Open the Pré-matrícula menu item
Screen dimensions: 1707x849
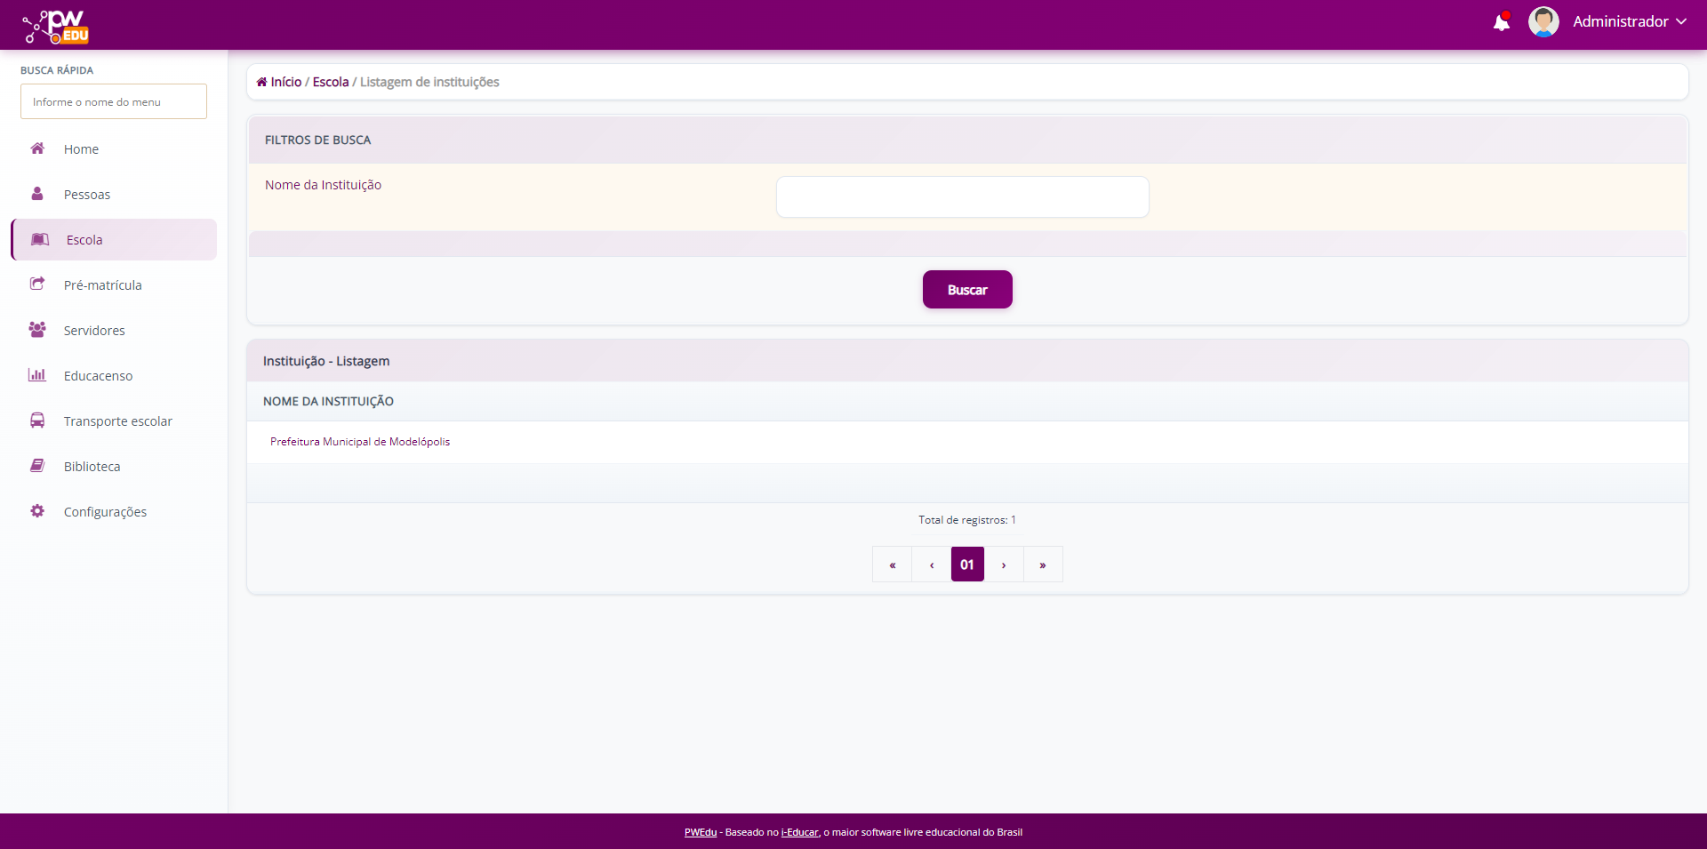[x=102, y=285]
